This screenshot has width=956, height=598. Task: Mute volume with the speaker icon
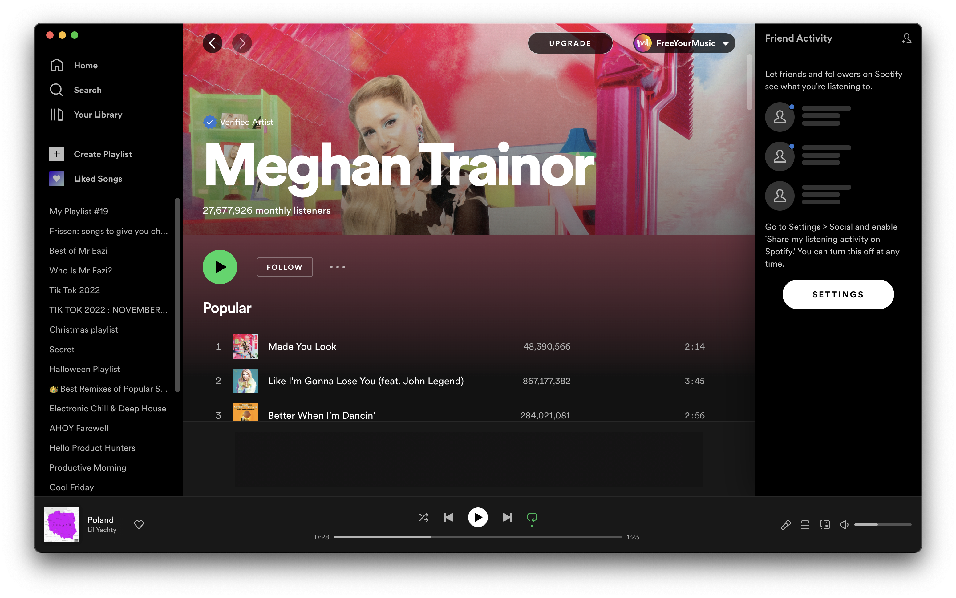(844, 524)
